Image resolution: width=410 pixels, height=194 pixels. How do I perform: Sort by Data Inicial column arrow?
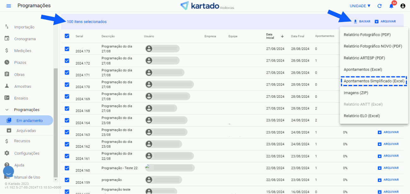282,36
